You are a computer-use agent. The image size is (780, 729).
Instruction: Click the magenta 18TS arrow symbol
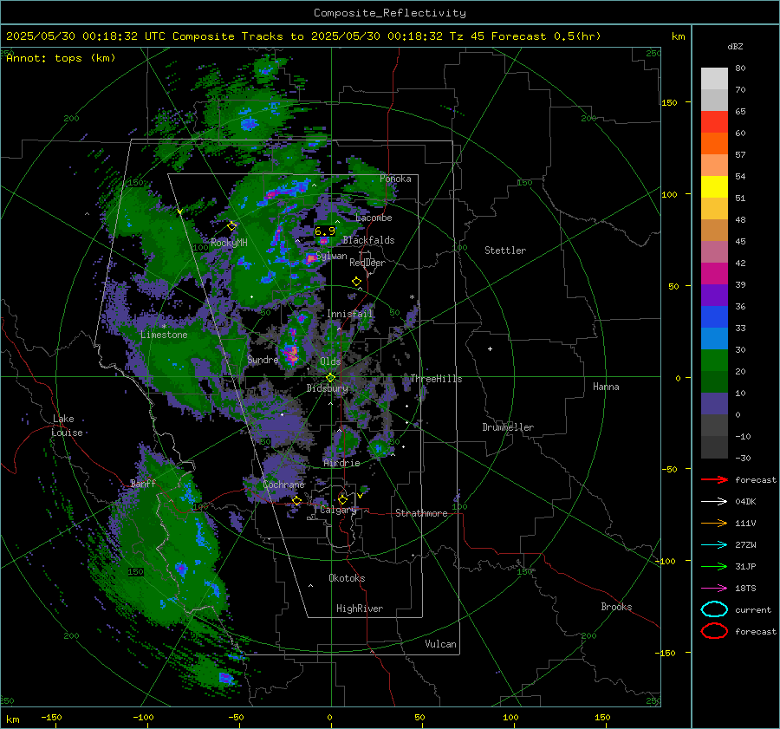[714, 589]
